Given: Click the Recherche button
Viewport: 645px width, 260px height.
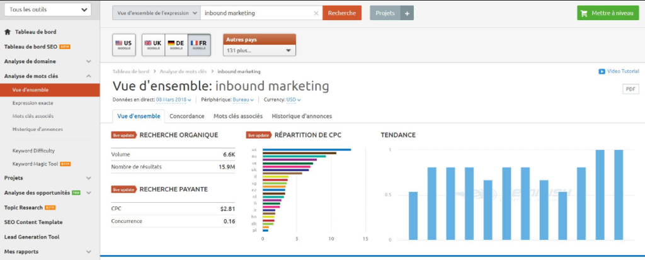Looking at the screenshot, I should 342,13.
